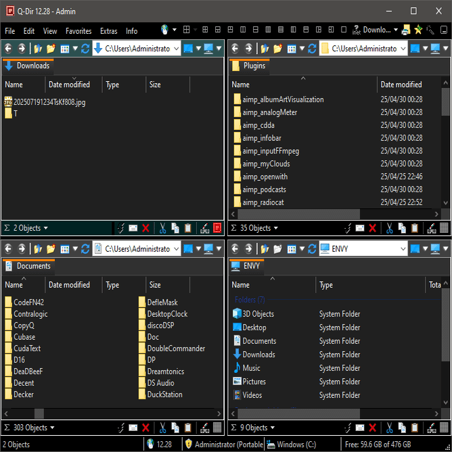Select the CudaText folder
The image size is (452, 452).
pos(23,348)
